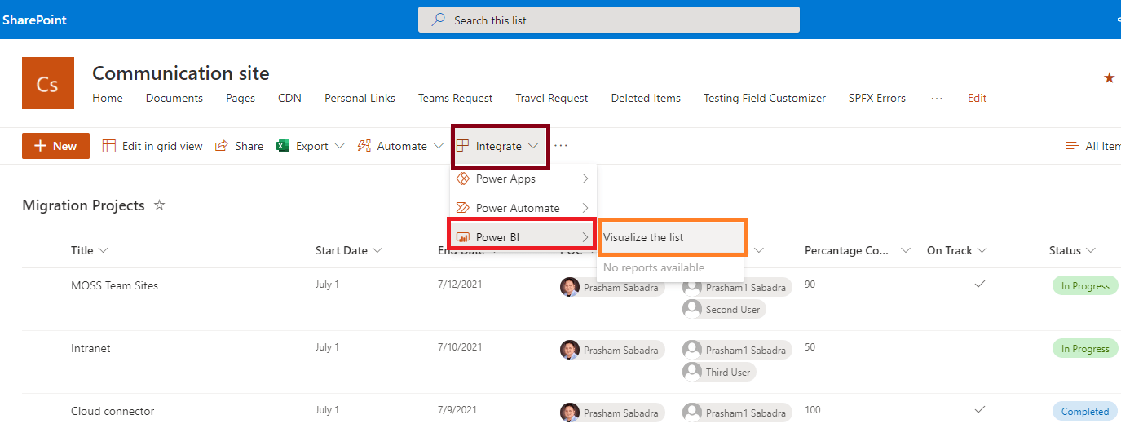Open toolbar overflow ellipsis after Integrate
This screenshot has width=1121, height=428.
click(561, 146)
